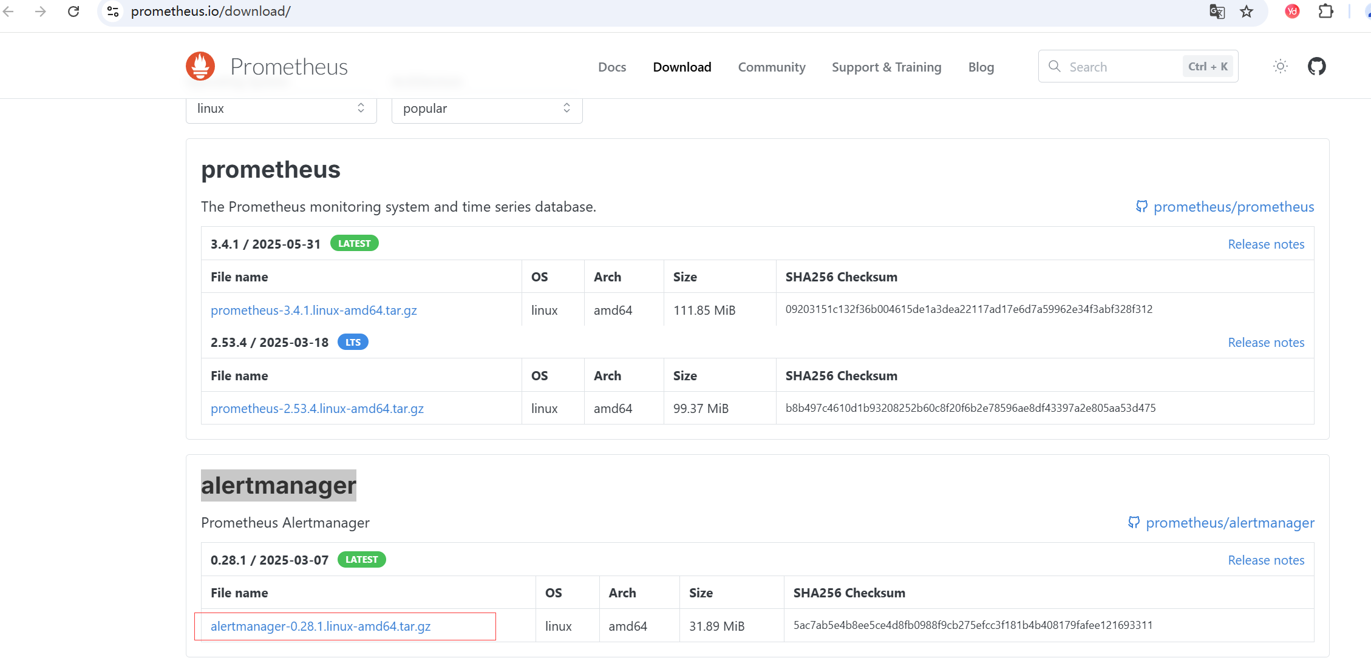Bookmark page with the star icon

pos(1247,12)
